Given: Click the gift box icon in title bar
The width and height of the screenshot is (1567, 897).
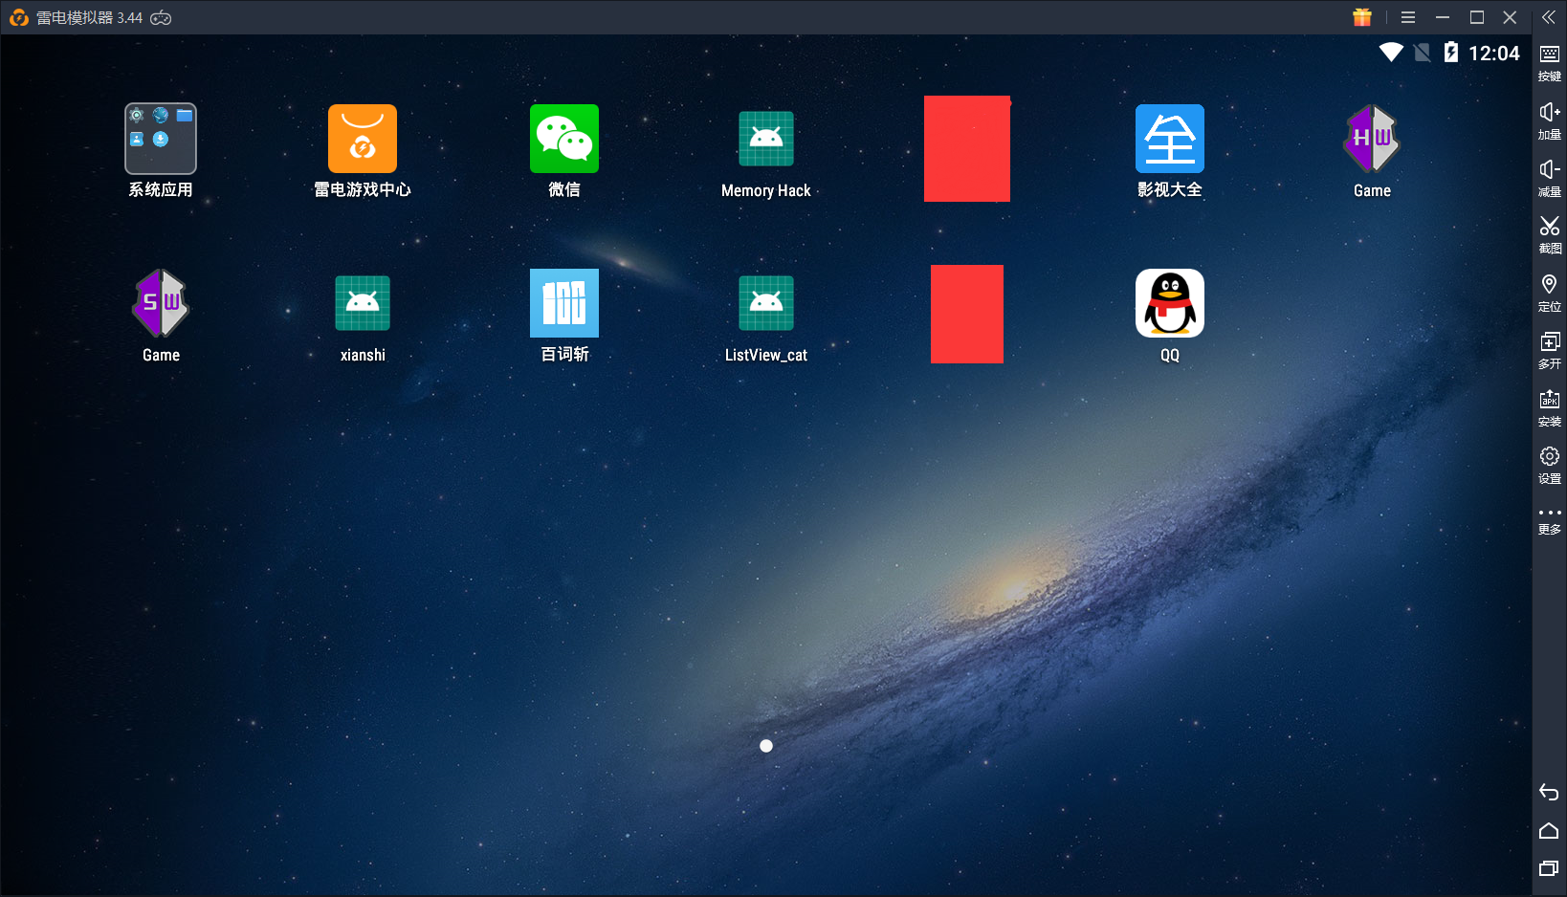Looking at the screenshot, I should point(1362,17).
